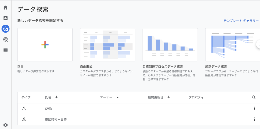Sort by 最終更新日 column arrow

click(x=169, y=97)
